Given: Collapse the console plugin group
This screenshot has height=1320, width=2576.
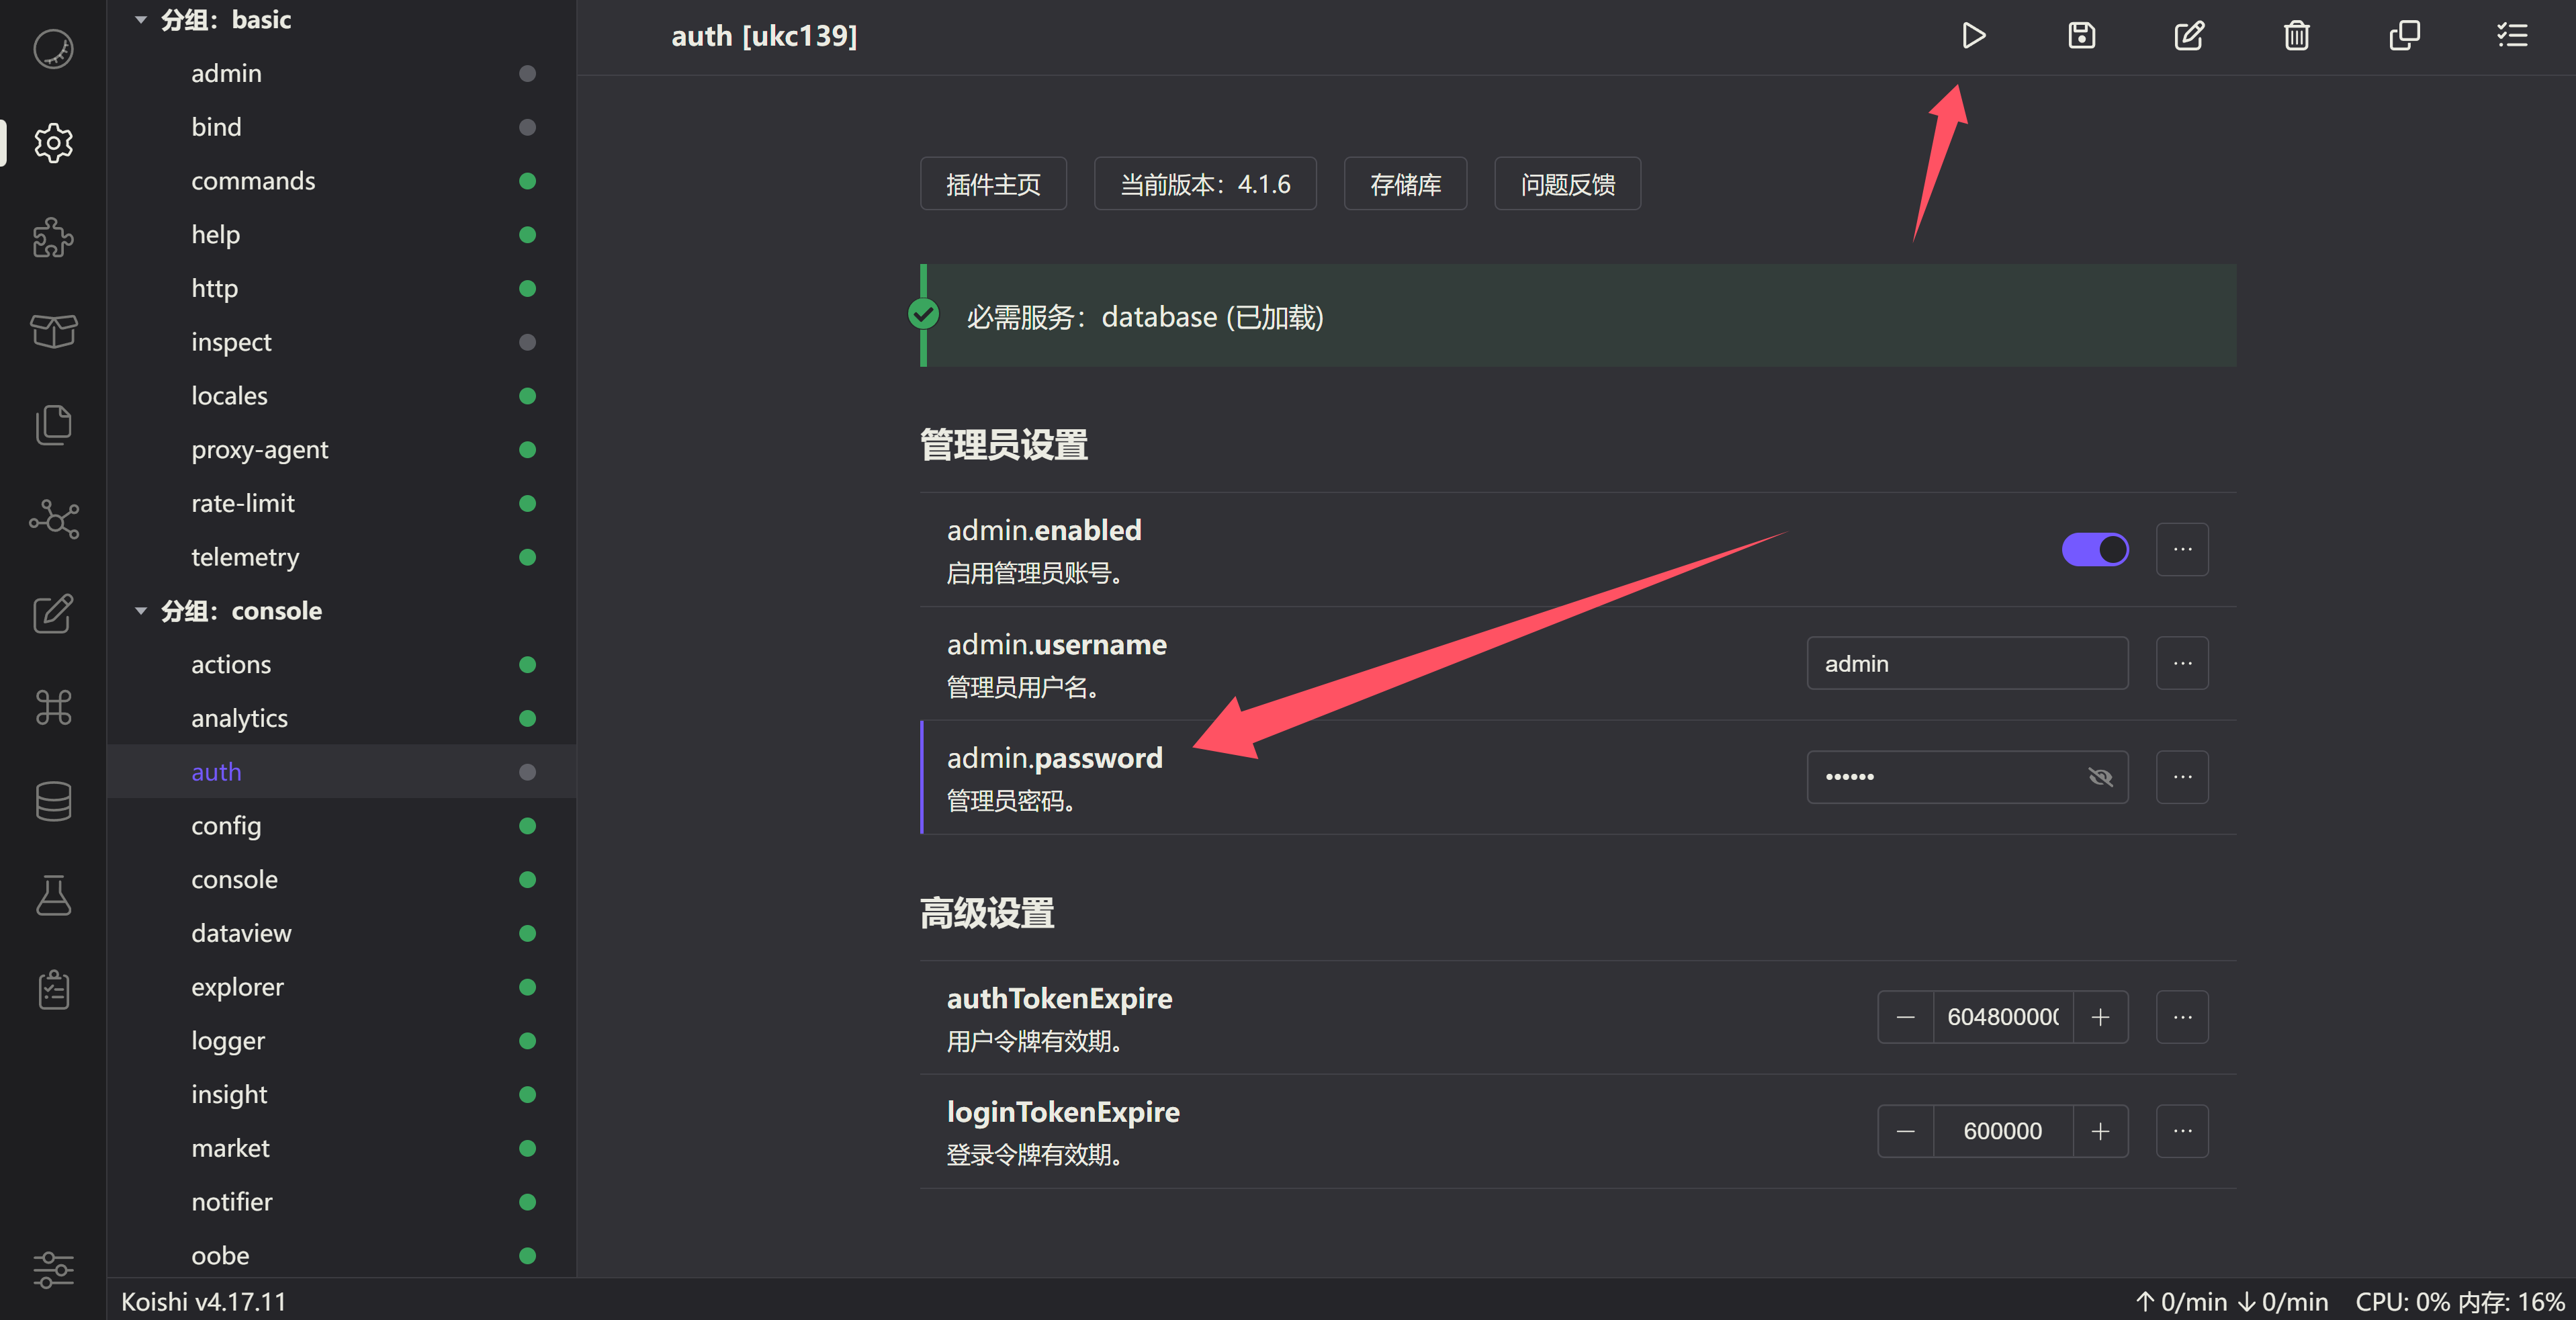Looking at the screenshot, I should click(x=140, y=610).
